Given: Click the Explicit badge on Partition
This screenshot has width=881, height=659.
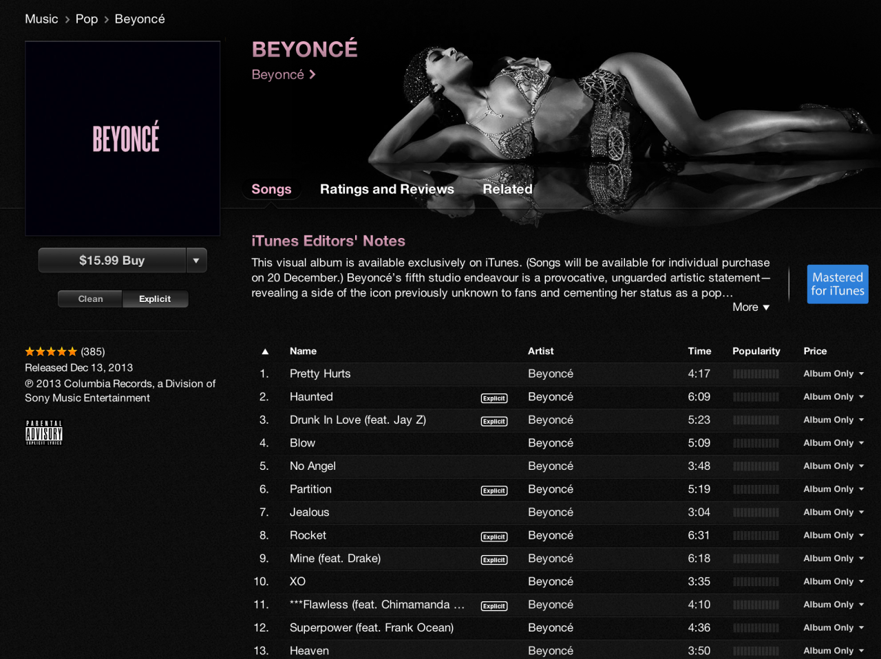Looking at the screenshot, I should click(494, 490).
